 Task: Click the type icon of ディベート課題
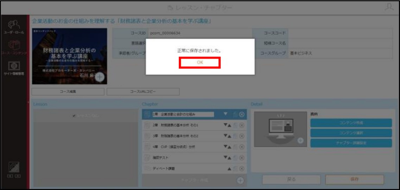(147, 168)
